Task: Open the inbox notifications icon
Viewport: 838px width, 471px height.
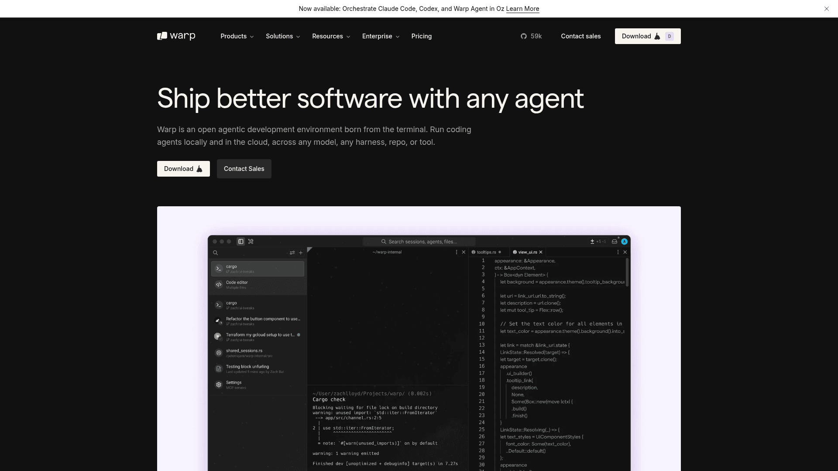Action: [615, 242]
